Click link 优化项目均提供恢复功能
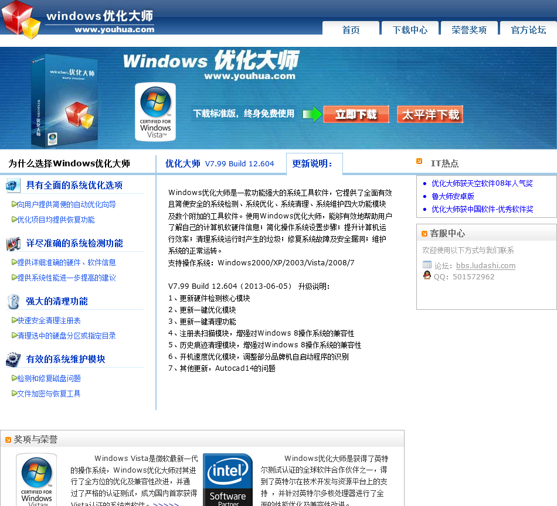This screenshot has height=506, width=557. click(56, 220)
